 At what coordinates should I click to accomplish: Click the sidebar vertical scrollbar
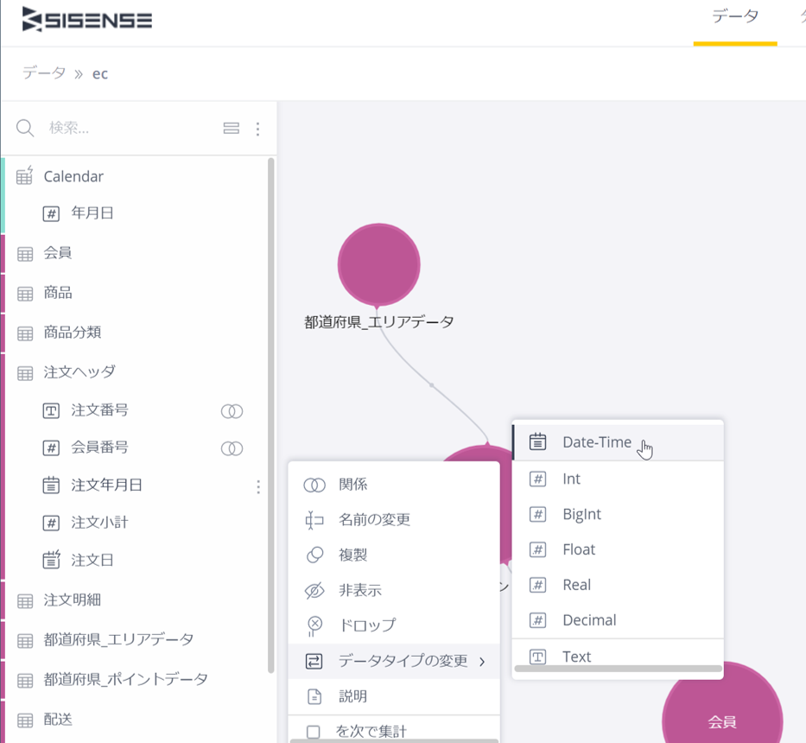point(271,416)
